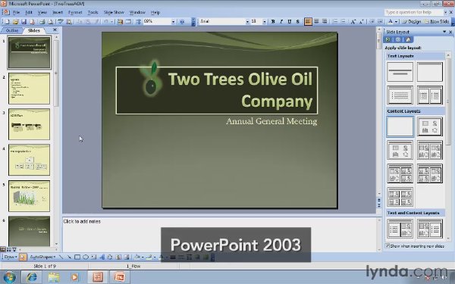Image resolution: width=455 pixels, height=284 pixels.
Task: Select the 'Annual General Meeting' subtitle text
Action: pos(271,121)
